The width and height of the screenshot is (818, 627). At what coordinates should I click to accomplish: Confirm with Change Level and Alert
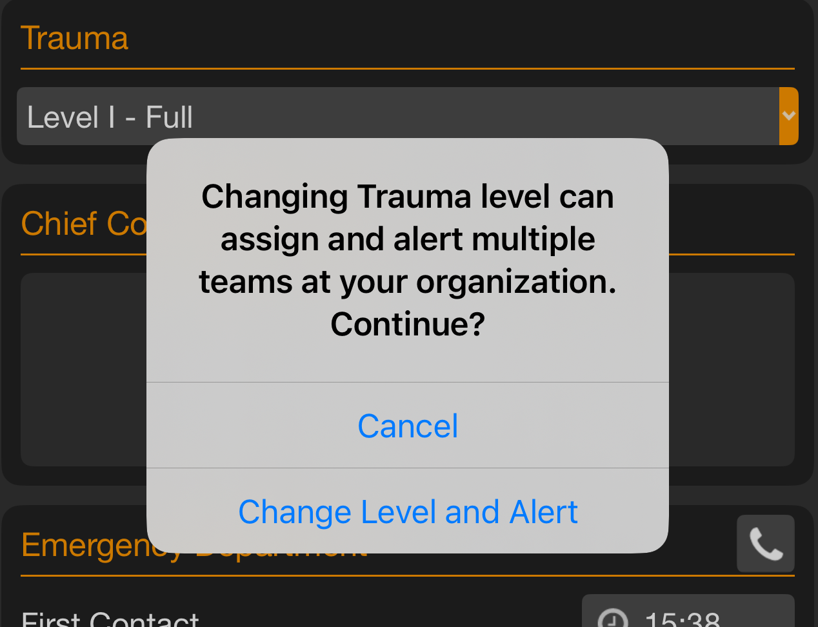point(408,512)
